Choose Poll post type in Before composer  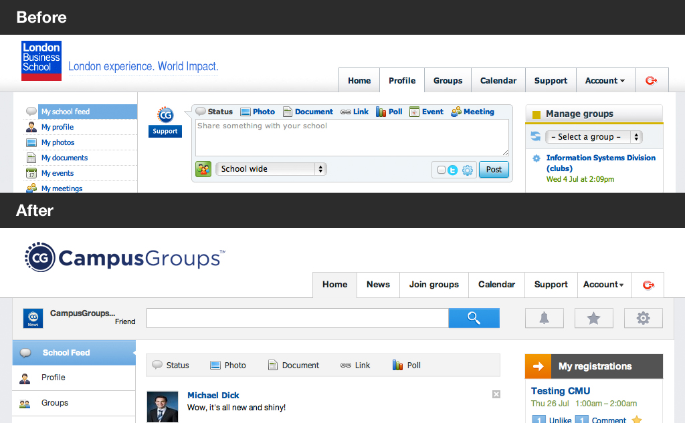click(x=389, y=112)
